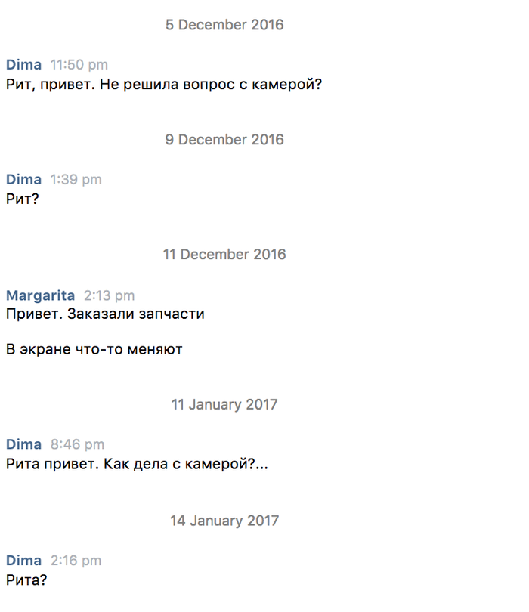The image size is (529, 612).
Task: Open Margarita's profile name link
Action: point(40,295)
